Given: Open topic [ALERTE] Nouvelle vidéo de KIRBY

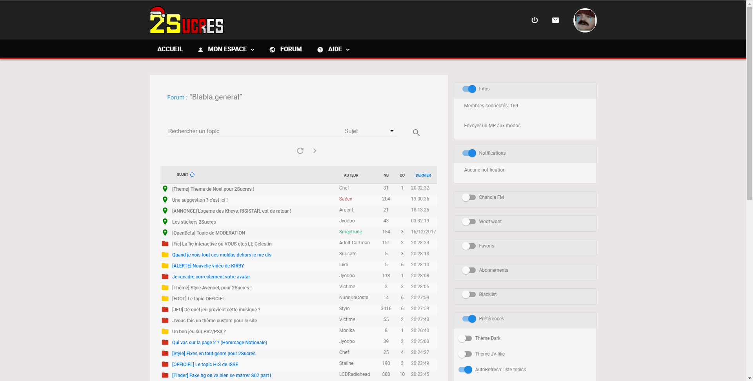Looking at the screenshot, I should coord(208,266).
